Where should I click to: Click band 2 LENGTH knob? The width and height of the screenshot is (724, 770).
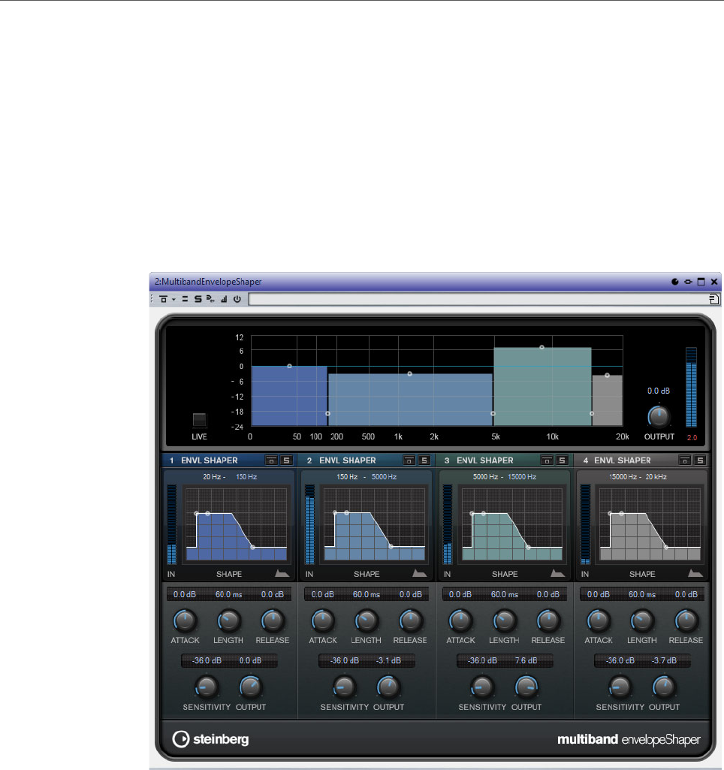point(367,621)
